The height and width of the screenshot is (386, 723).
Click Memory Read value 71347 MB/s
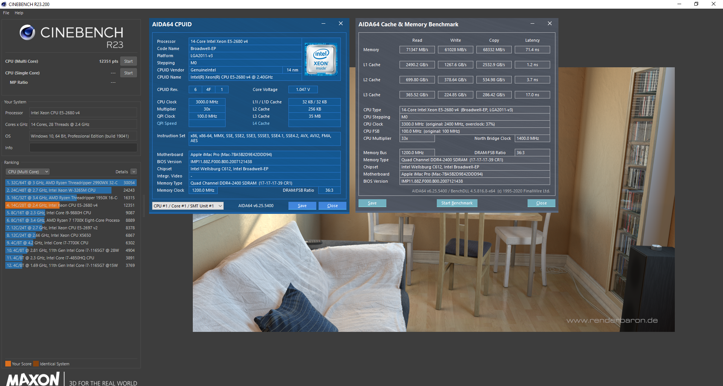click(x=417, y=50)
